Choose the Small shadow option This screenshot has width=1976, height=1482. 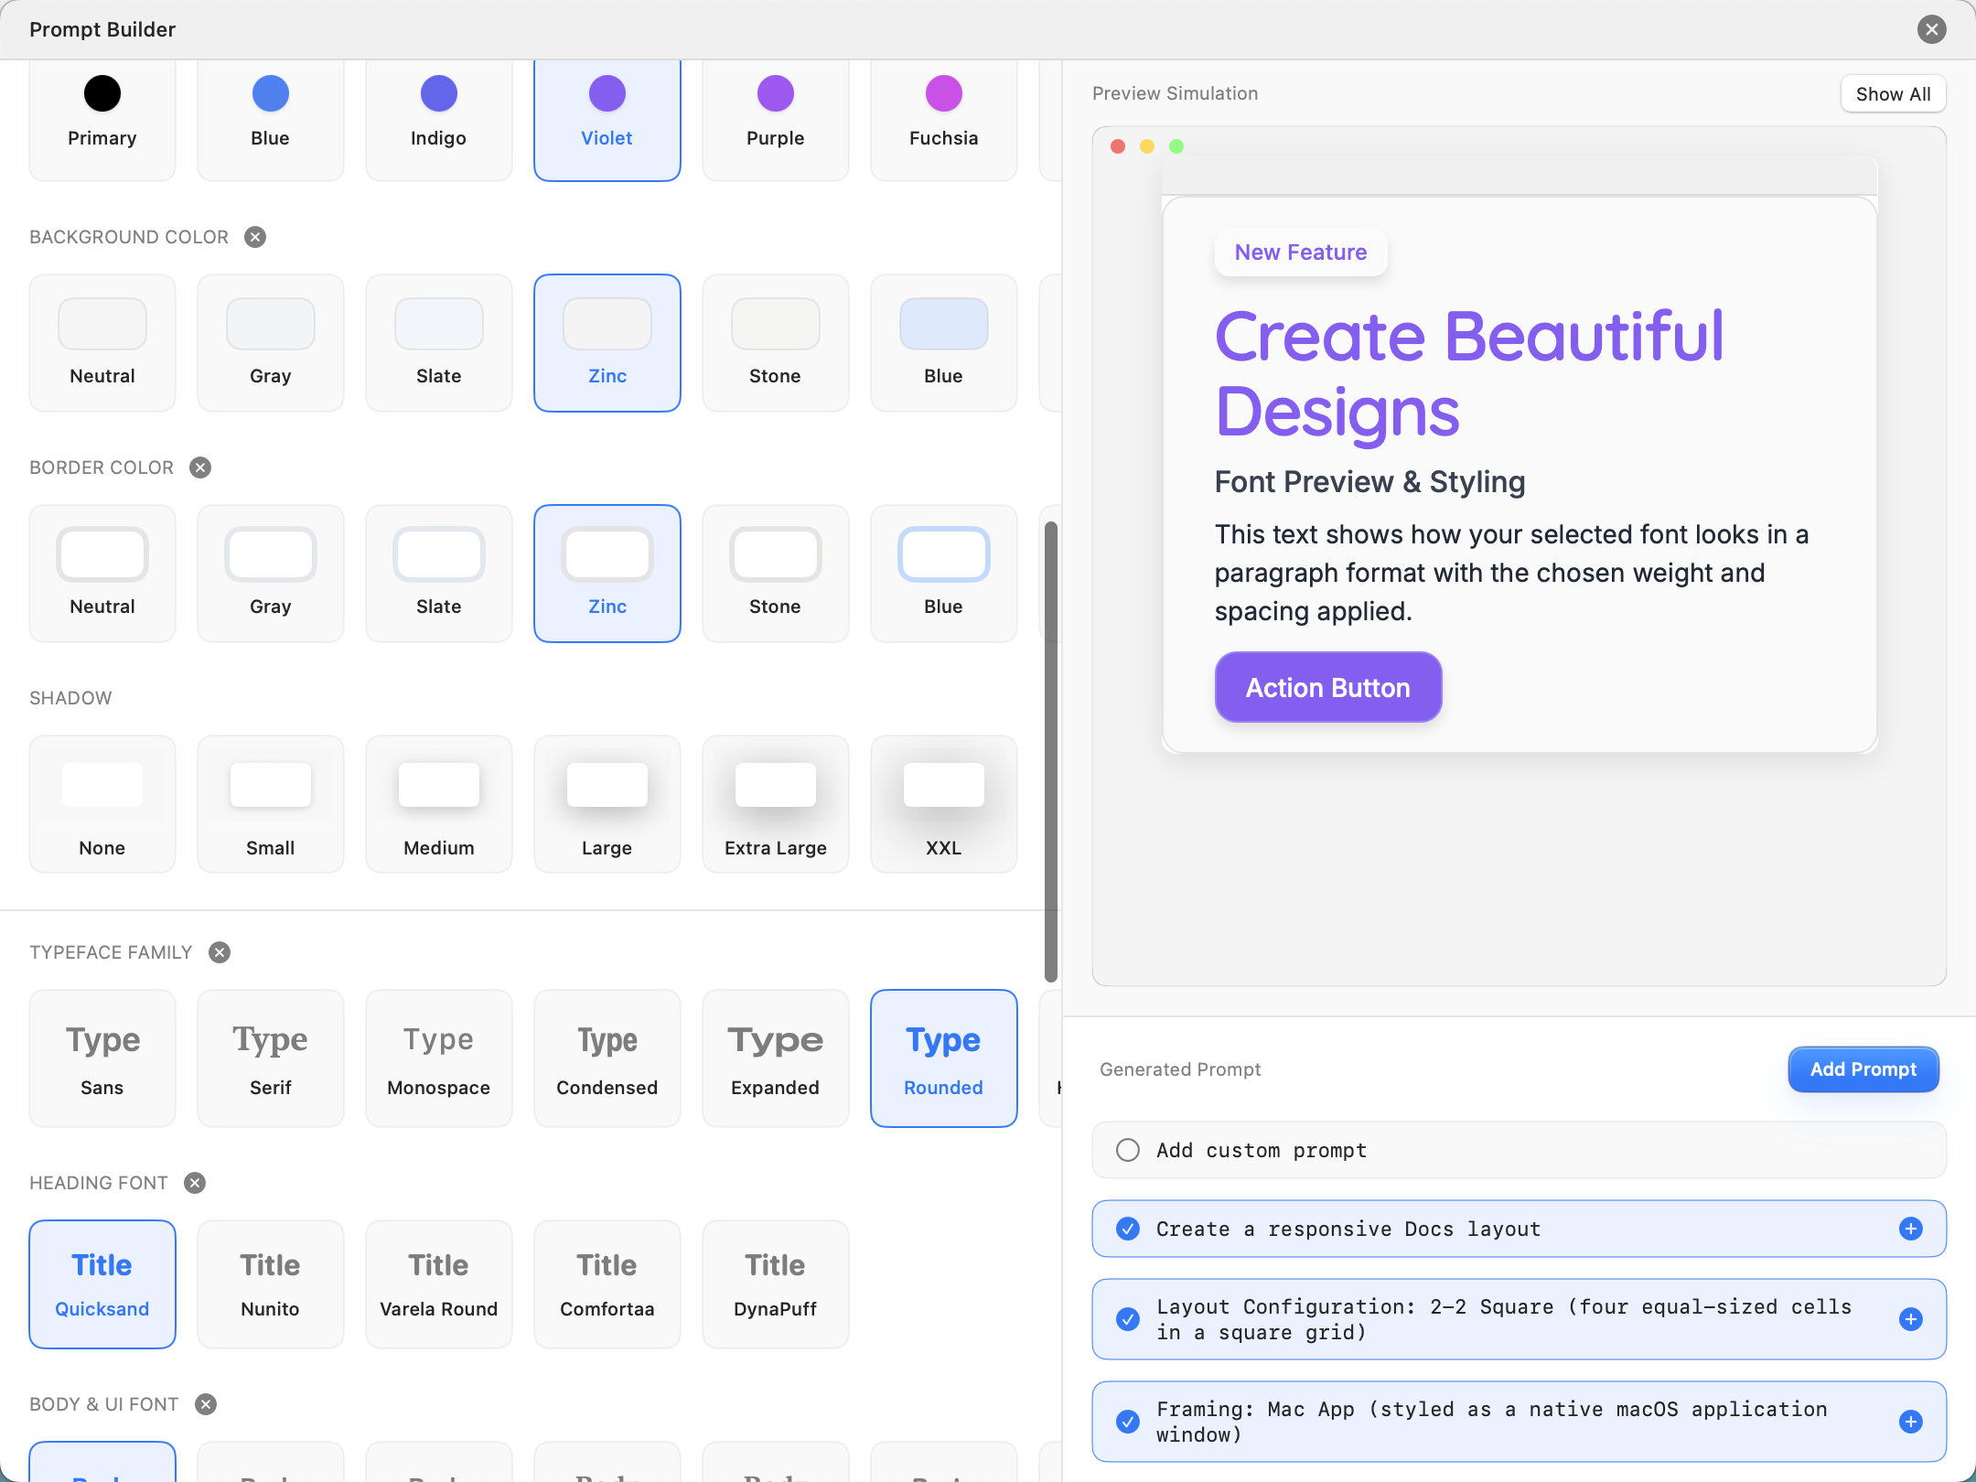tap(271, 804)
